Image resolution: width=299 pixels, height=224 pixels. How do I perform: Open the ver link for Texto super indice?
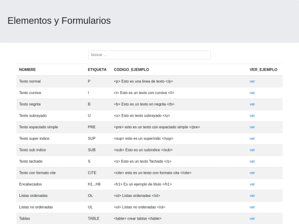pos(252,138)
